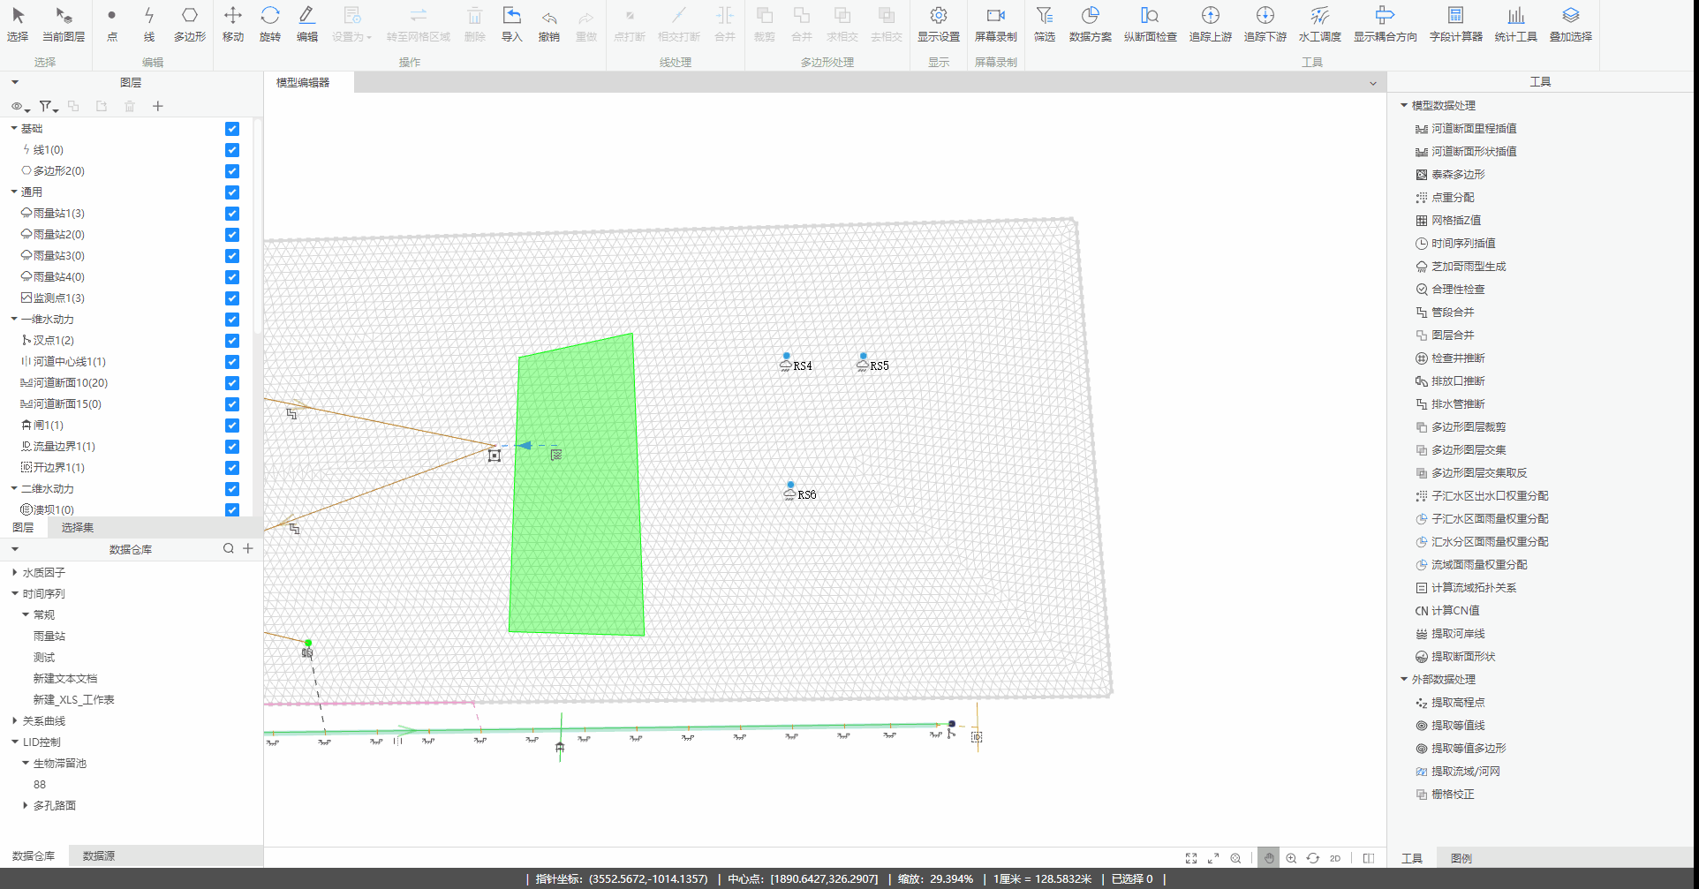Expand the 水质因子 node
The height and width of the screenshot is (889, 1699).
(x=14, y=573)
